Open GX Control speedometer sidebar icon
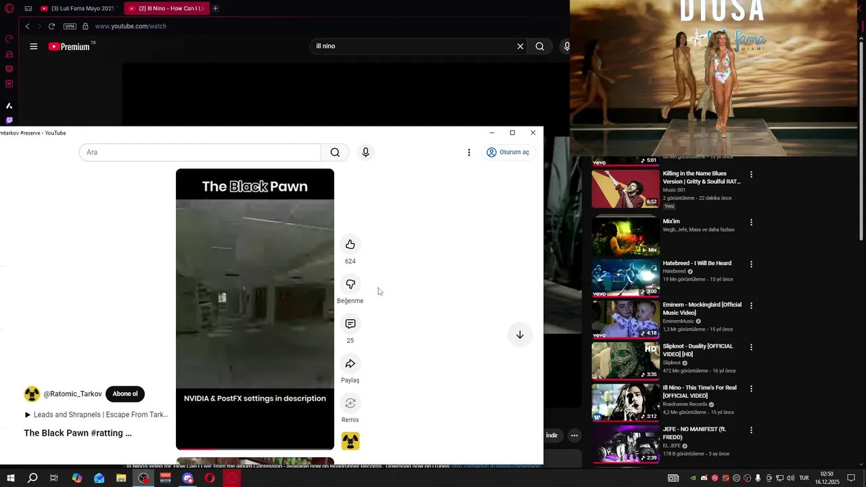 pos(9,39)
